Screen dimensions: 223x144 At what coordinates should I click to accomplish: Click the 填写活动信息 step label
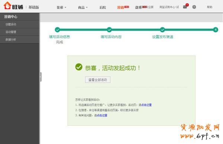59,37
